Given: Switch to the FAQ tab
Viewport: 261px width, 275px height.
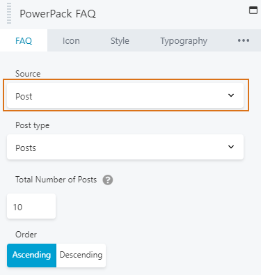Looking at the screenshot, I should coord(24,40).
